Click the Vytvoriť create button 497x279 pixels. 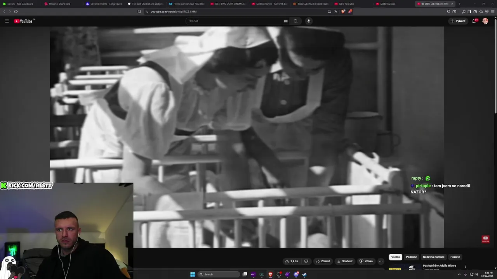[458, 21]
